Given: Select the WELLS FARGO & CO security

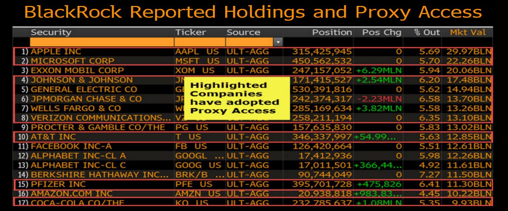Looking at the screenshot, I should pyautogui.click(x=76, y=109).
